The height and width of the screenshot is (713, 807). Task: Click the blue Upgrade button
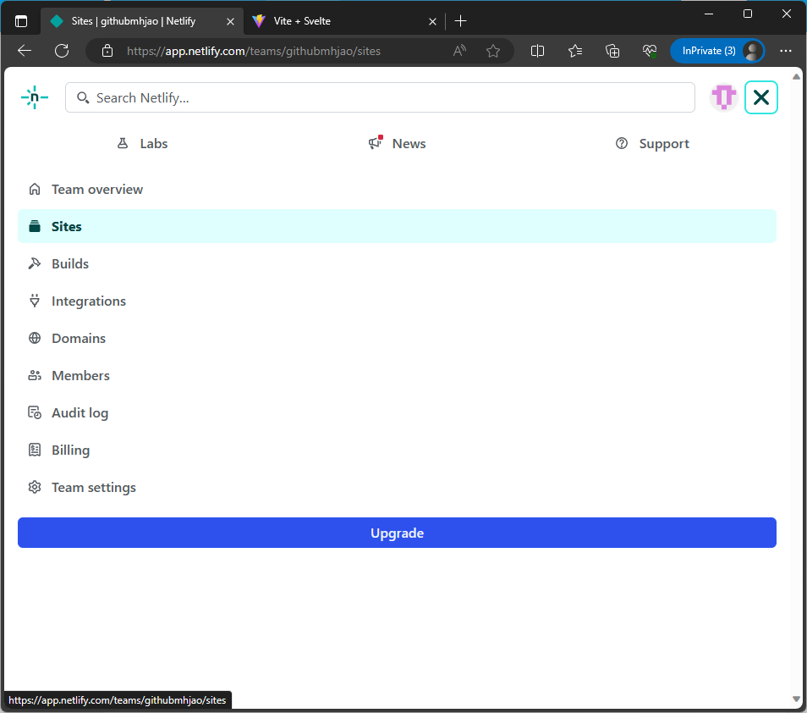tap(397, 533)
